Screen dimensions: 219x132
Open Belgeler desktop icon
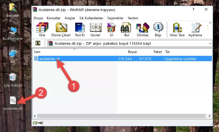coord(13,10)
